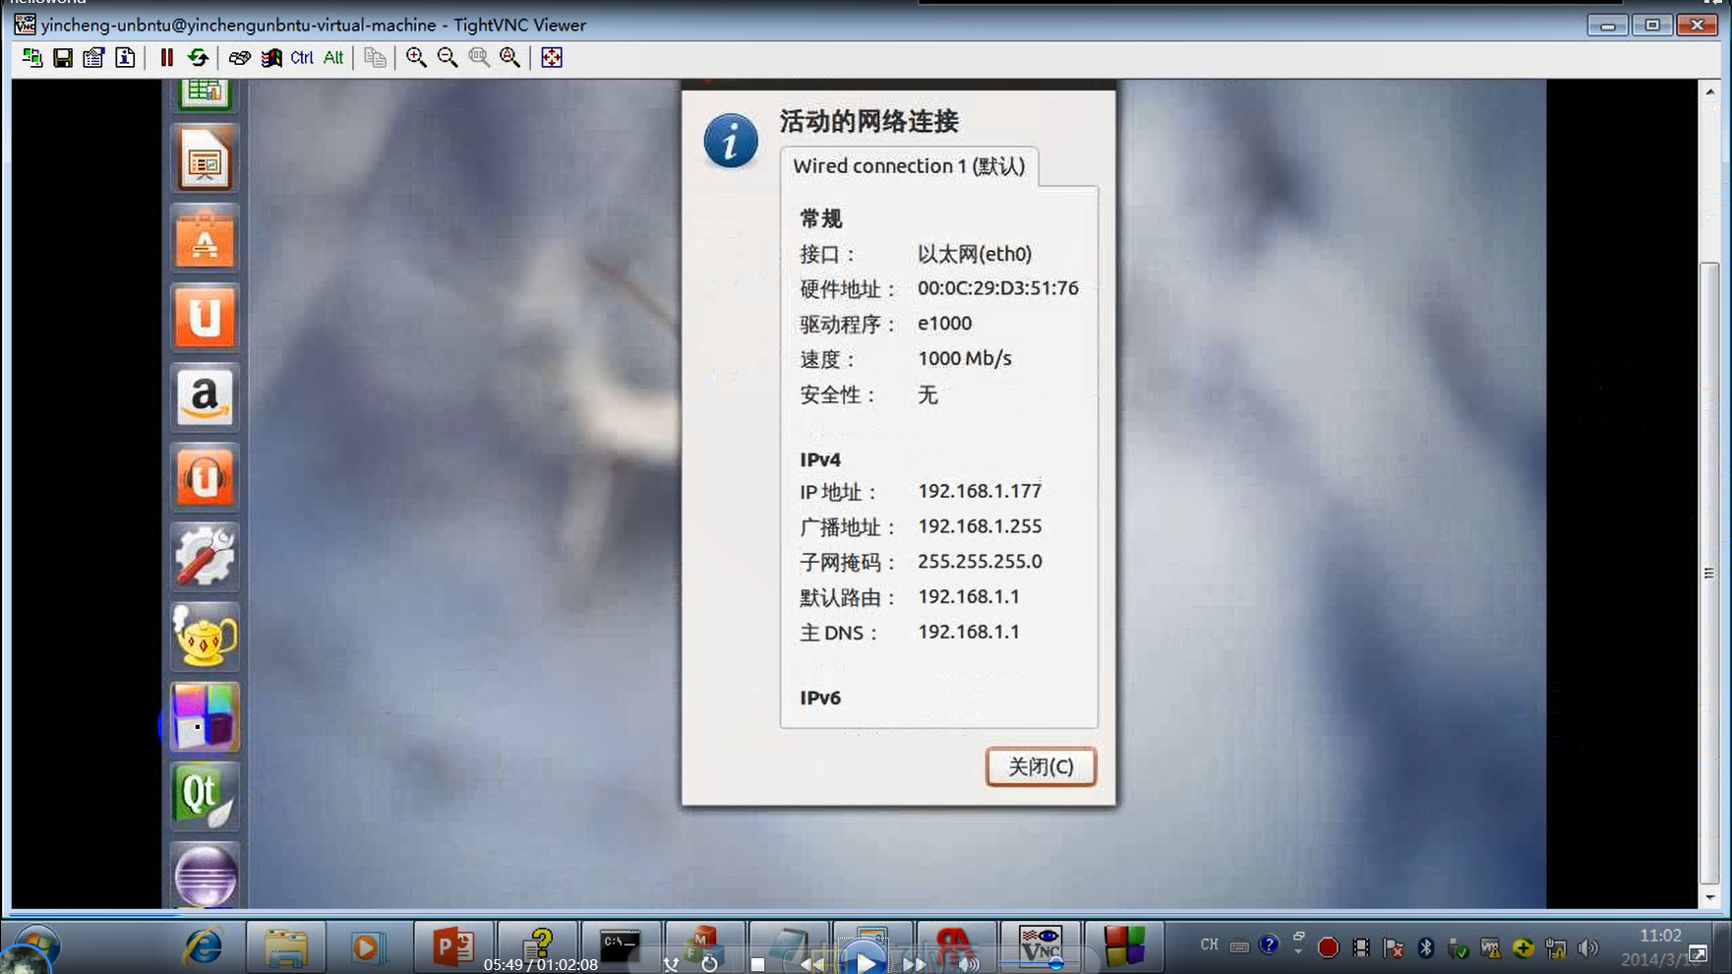Click the CH language indicator in the tray
Screen dimensions: 1732x974
tap(1209, 944)
